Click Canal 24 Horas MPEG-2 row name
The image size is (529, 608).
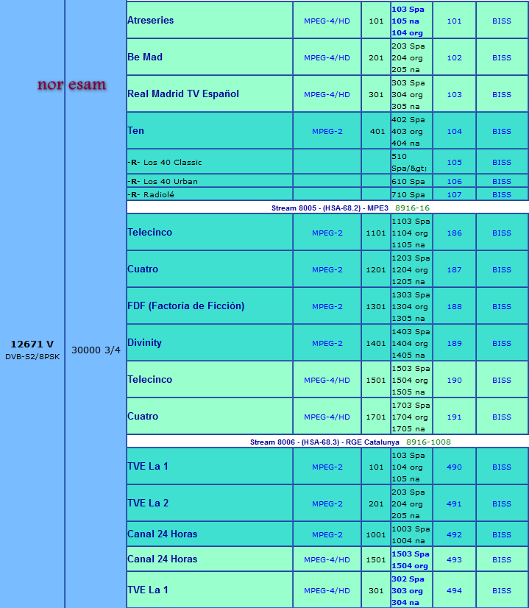[162, 534]
